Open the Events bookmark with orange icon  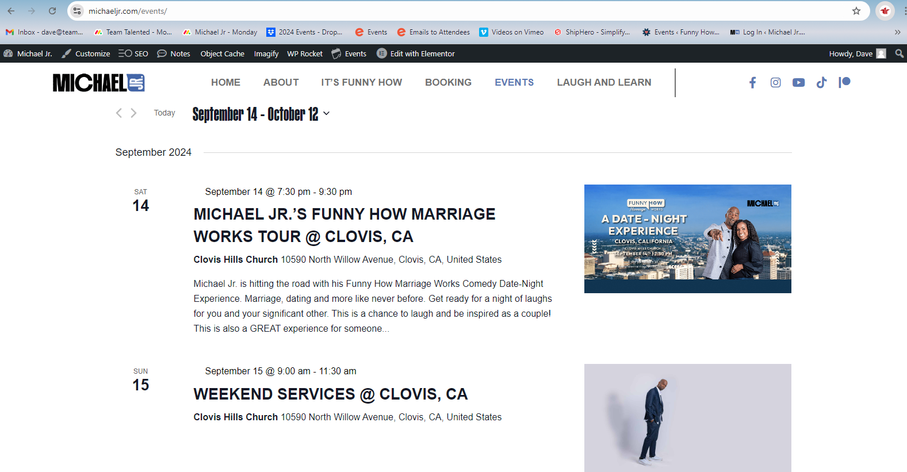371,32
